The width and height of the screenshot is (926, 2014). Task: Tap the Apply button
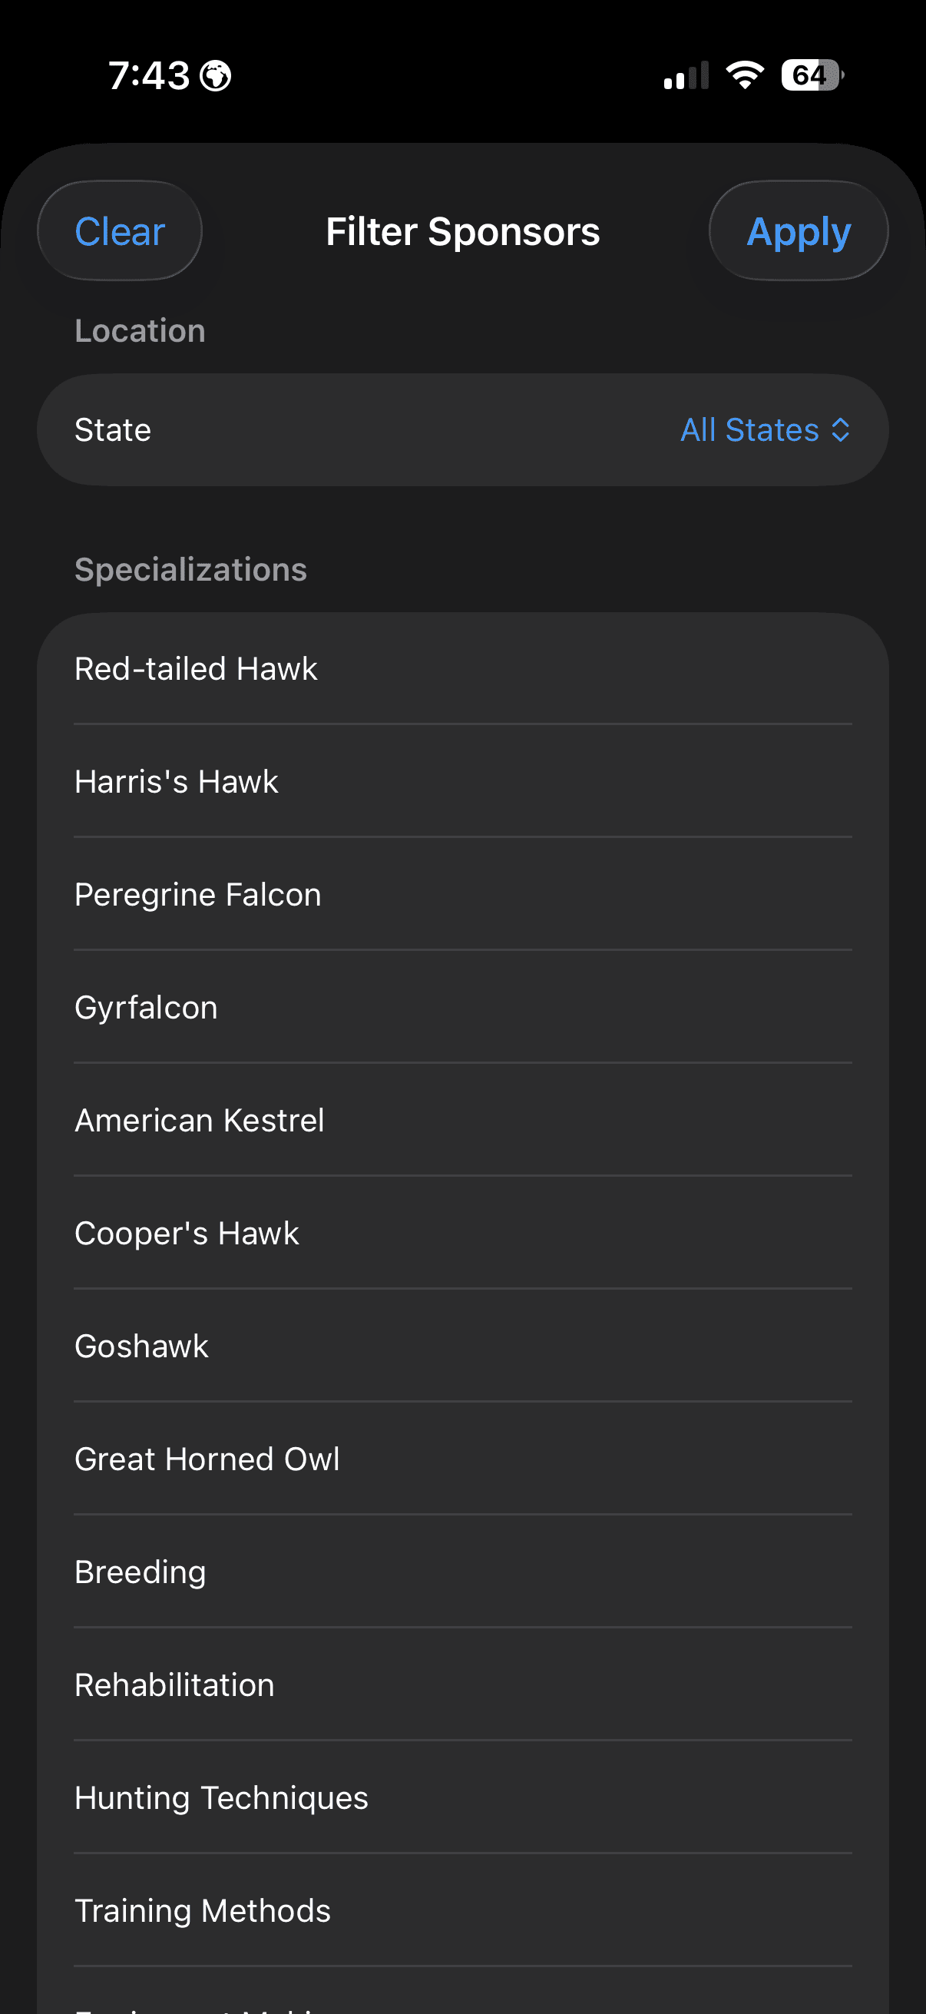pyautogui.click(x=798, y=230)
